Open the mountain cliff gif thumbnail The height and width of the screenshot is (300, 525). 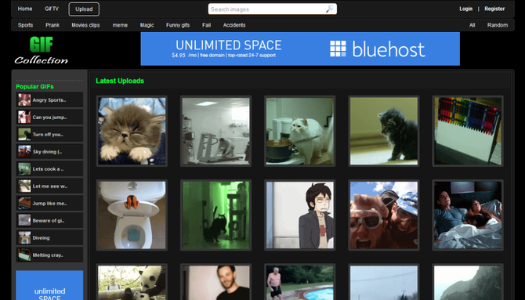[468, 282]
